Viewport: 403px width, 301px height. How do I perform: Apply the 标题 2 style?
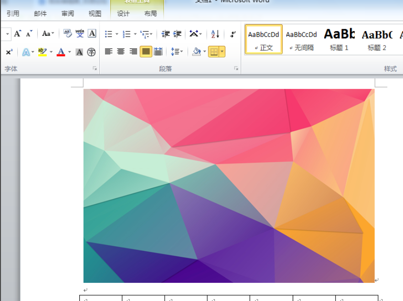(x=377, y=39)
